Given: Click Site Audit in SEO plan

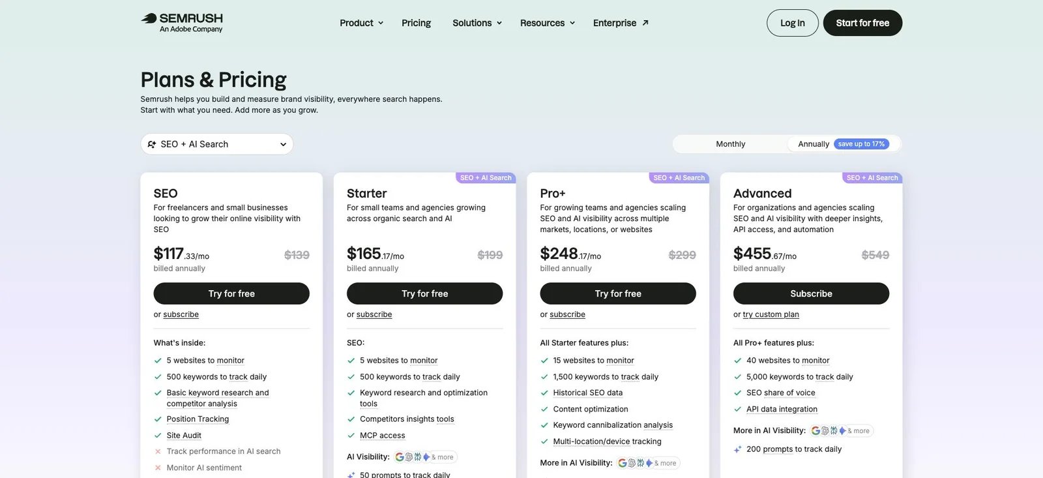Looking at the screenshot, I should click(184, 436).
